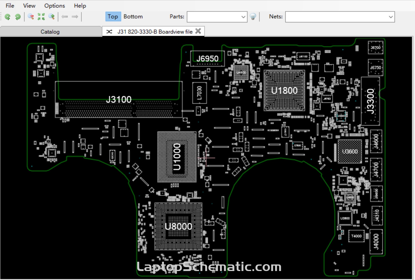Select the J6750 connector
Image resolution: width=415 pixels, height=280 pixels.
click(x=375, y=68)
